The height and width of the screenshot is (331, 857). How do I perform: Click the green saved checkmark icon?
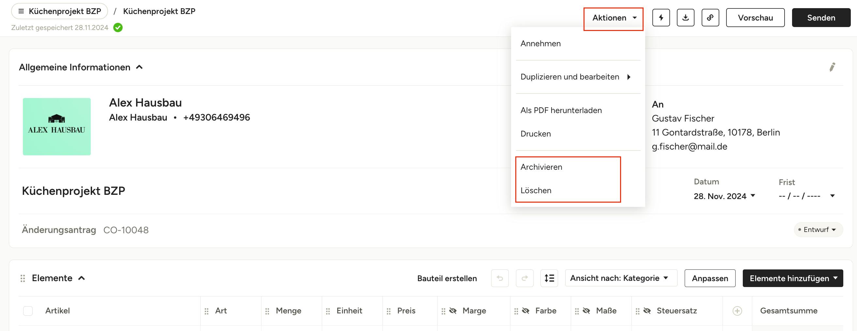118,28
